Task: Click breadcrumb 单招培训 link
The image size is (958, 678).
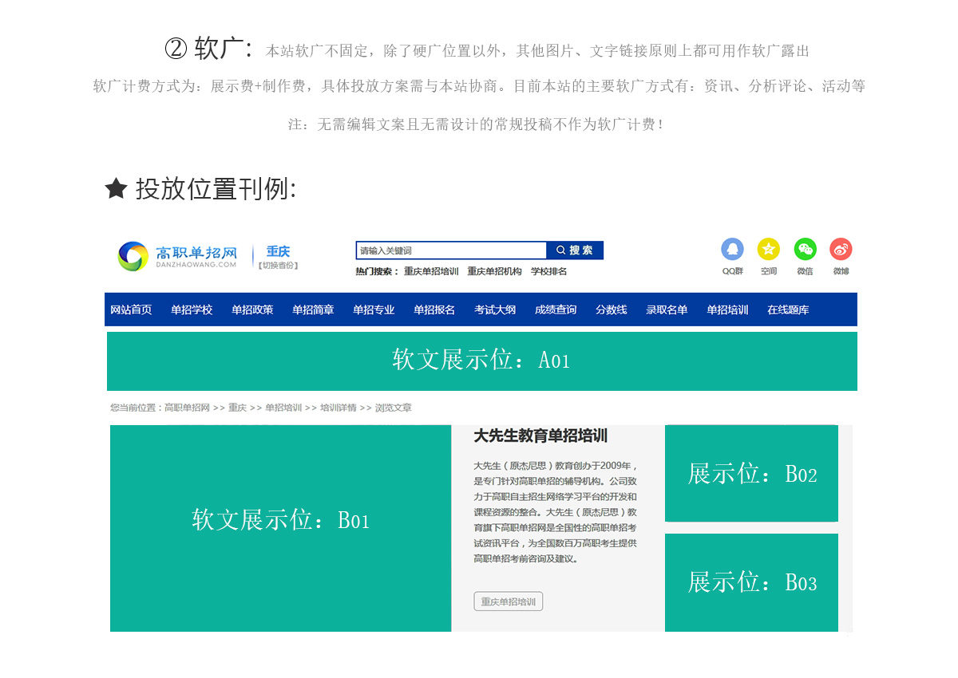Action: 283,408
